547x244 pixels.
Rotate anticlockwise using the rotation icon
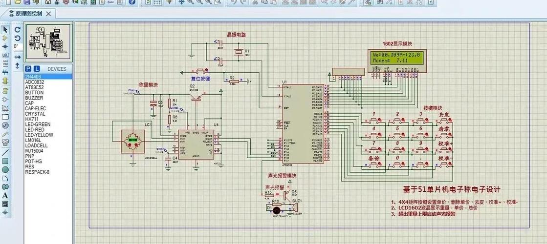[x=18, y=38]
